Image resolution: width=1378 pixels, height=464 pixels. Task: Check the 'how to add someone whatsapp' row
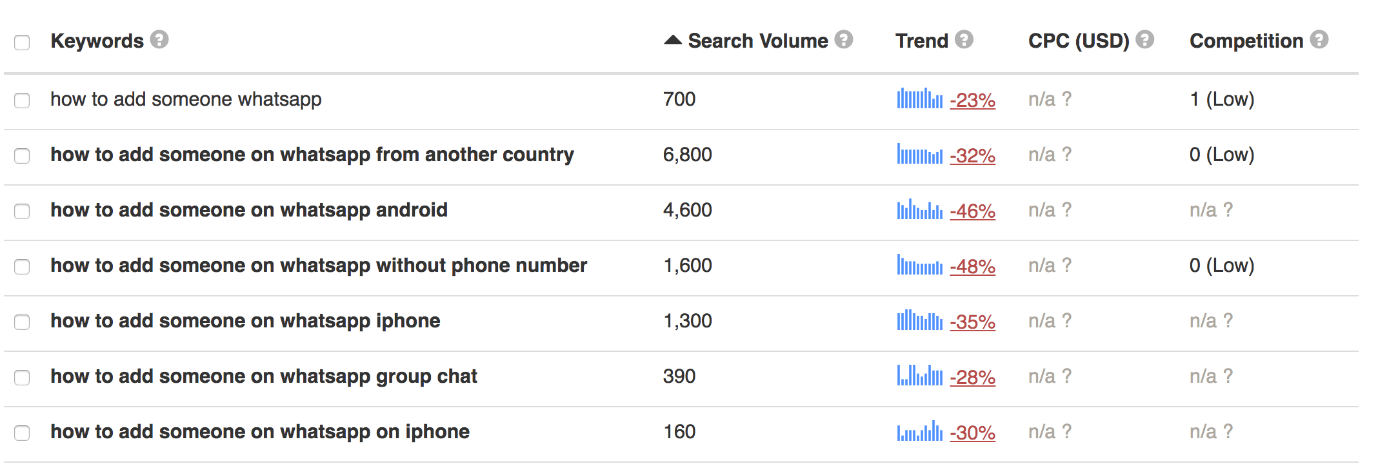pos(22,101)
